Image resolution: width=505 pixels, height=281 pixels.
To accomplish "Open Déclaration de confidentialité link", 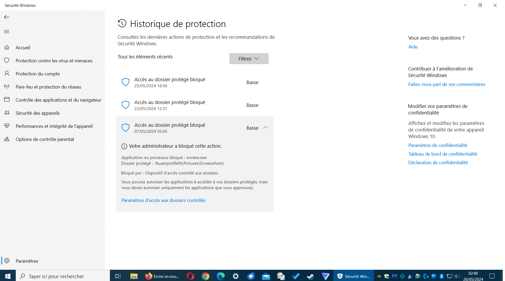I will pos(438,163).
